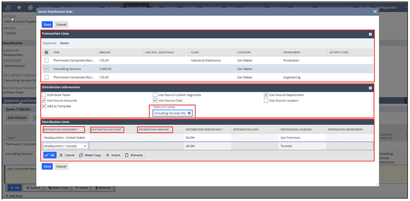Image resolution: width=410 pixels, height=201 pixels.
Task: Collapse the Transaction Lines section
Action: click(370, 34)
